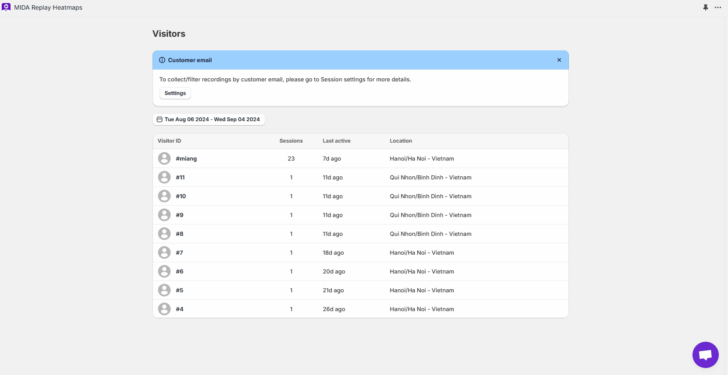Click the Location column header
Image resolution: width=728 pixels, height=375 pixels.
pyautogui.click(x=401, y=141)
